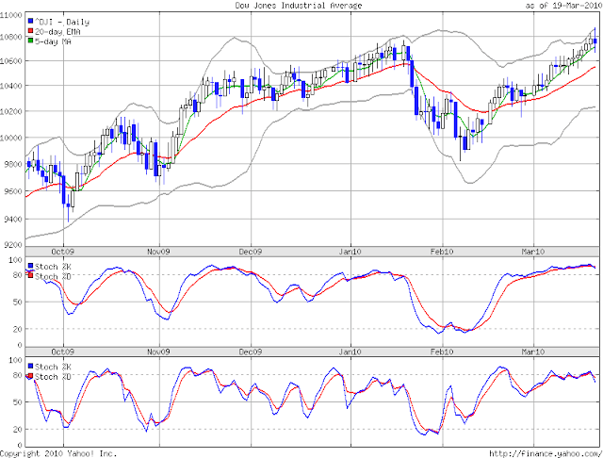Select 'Stoch %K' label in lower stochastic panel
This screenshot has width=603, height=458.
point(53,367)
